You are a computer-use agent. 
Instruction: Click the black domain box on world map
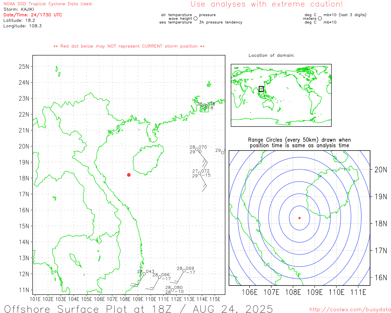[261, 89]
